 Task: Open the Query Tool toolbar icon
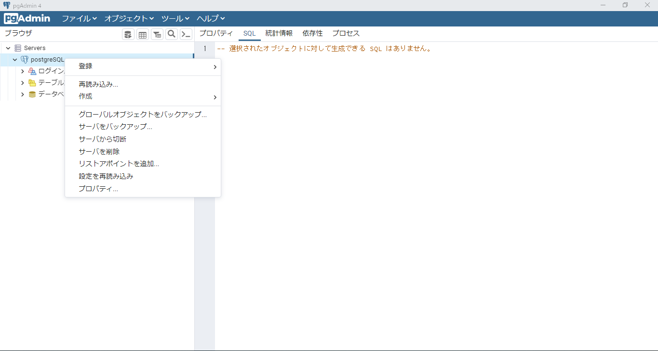click(128, 34)
